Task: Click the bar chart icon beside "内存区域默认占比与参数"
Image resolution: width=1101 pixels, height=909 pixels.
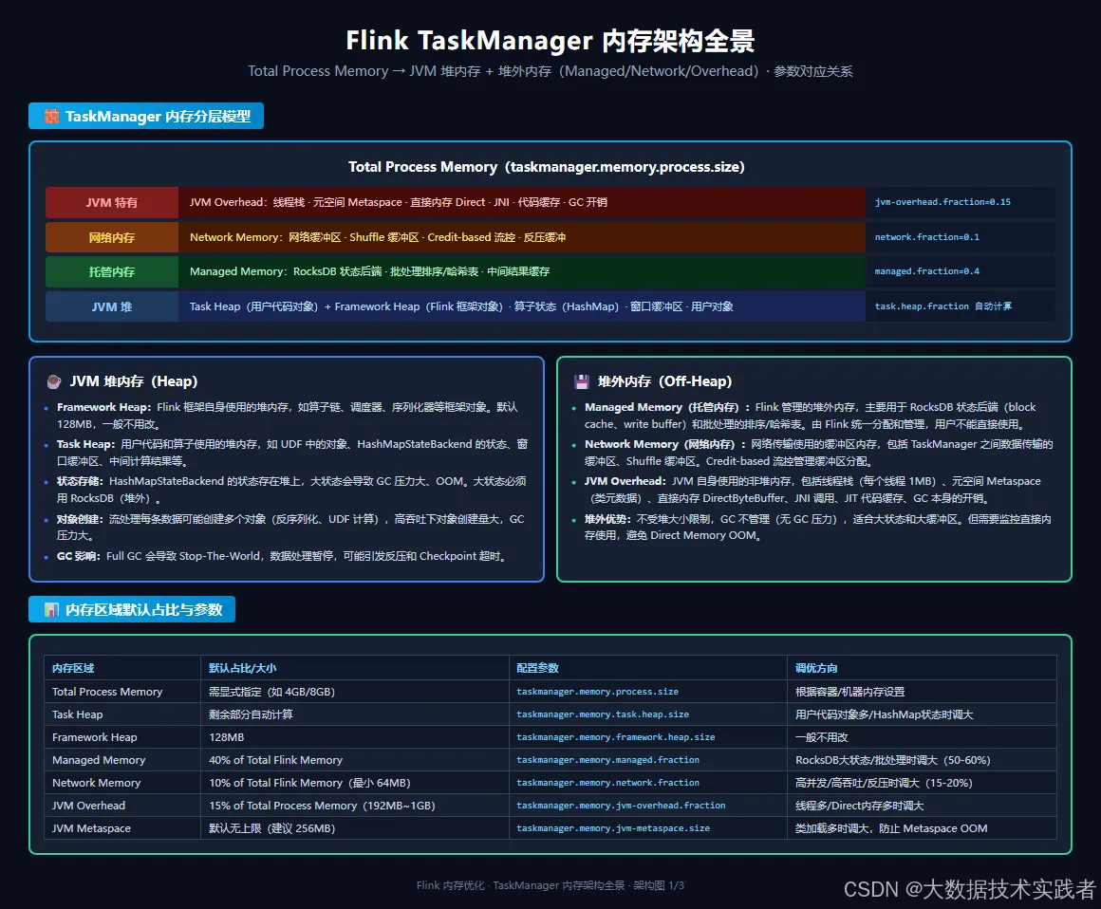Action: point(51,610)
